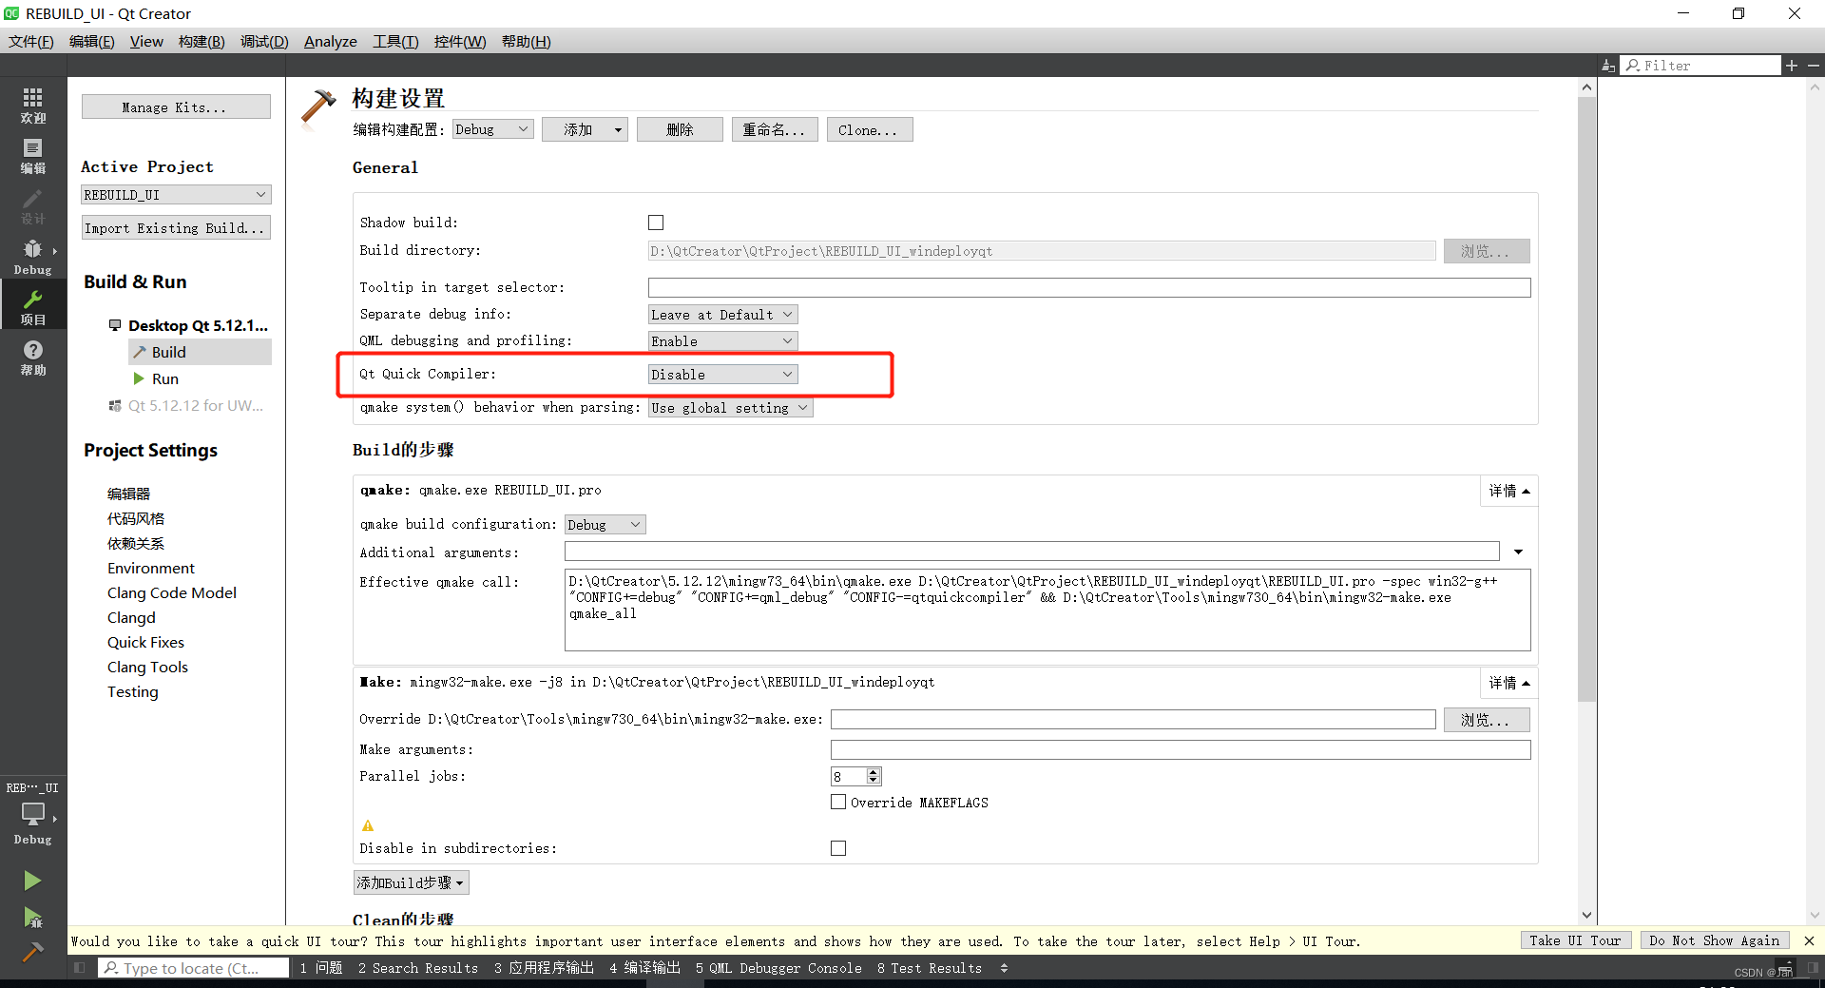Collapse Make step 详情 details

[x=1509, y=683]
